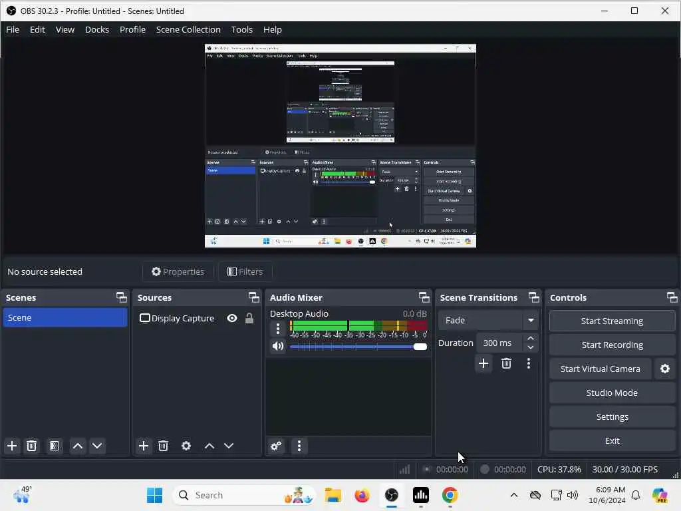Add a new scene with plus icon
The width and height of the screenshot is (681, 511).
pyautogui.click(x=12, y=446)
